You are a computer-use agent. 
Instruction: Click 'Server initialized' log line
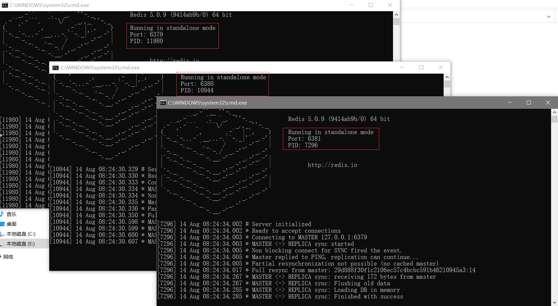[234, 224]
